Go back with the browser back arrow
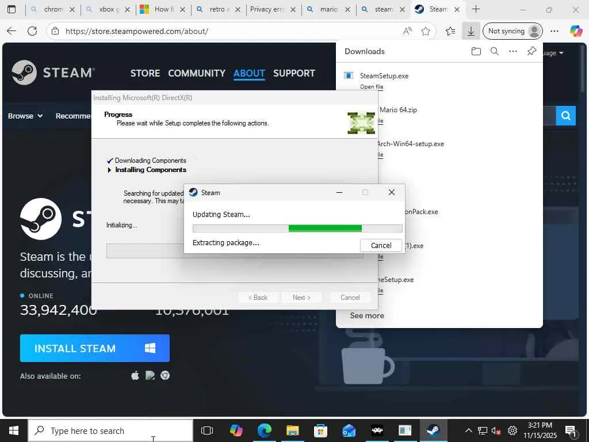Viewport: 589px width, 442px height. pyautogui.click(x=12, y=31)
